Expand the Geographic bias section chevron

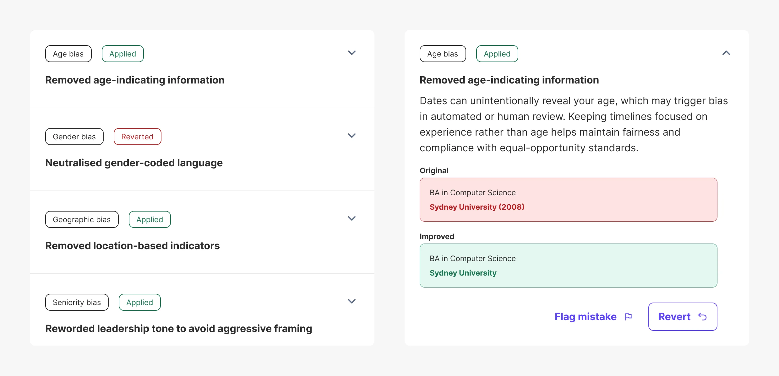tap(351, 218)
